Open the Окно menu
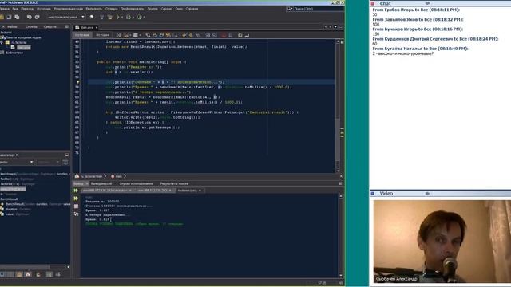This screenshot has height=287, width=511. click(x=179, y=9)
